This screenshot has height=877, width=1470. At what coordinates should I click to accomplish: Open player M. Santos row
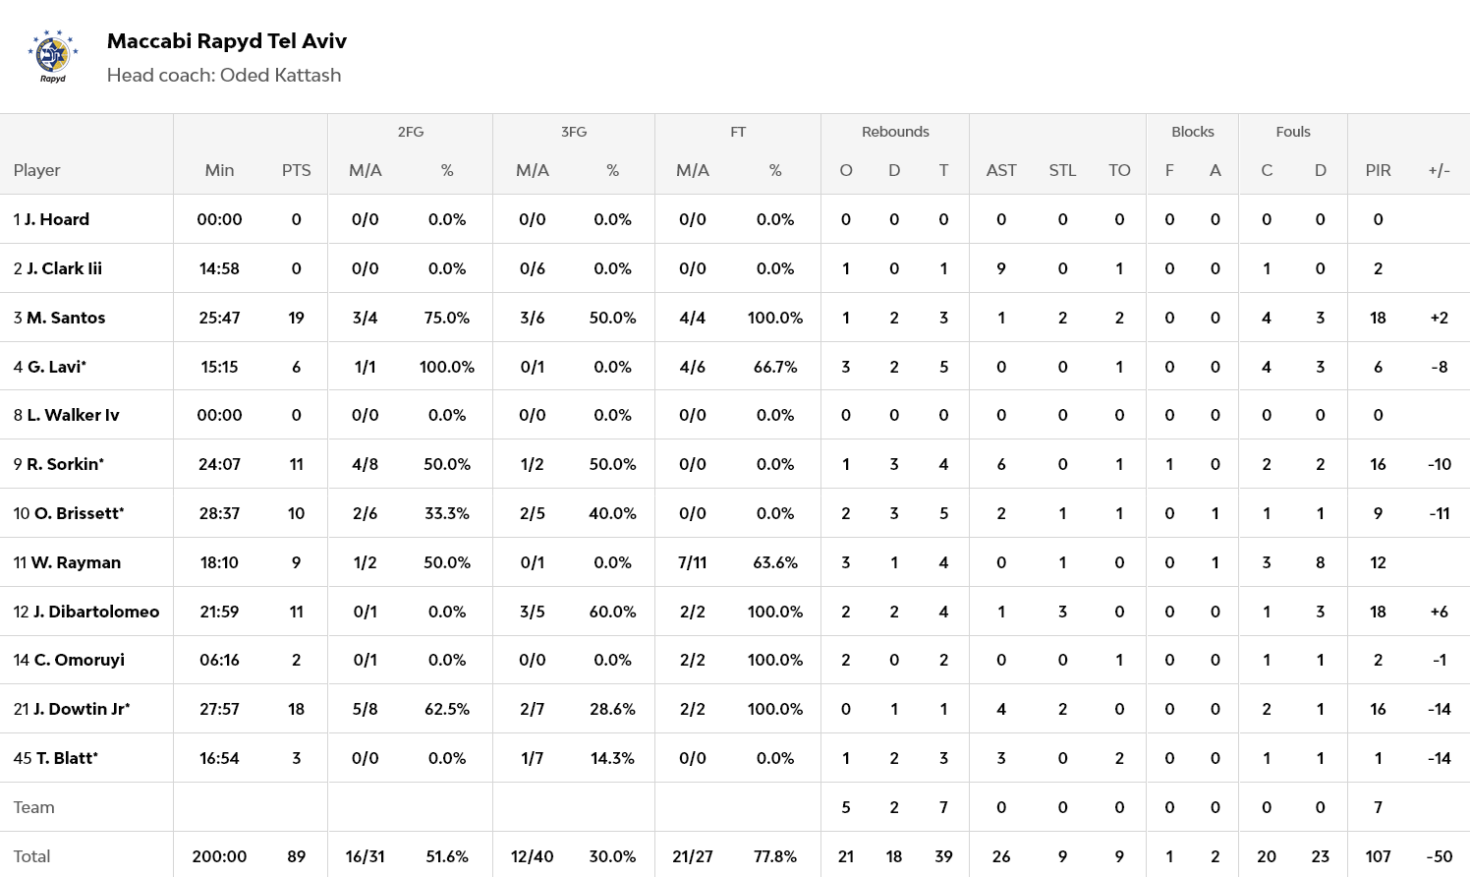(65, 318)
